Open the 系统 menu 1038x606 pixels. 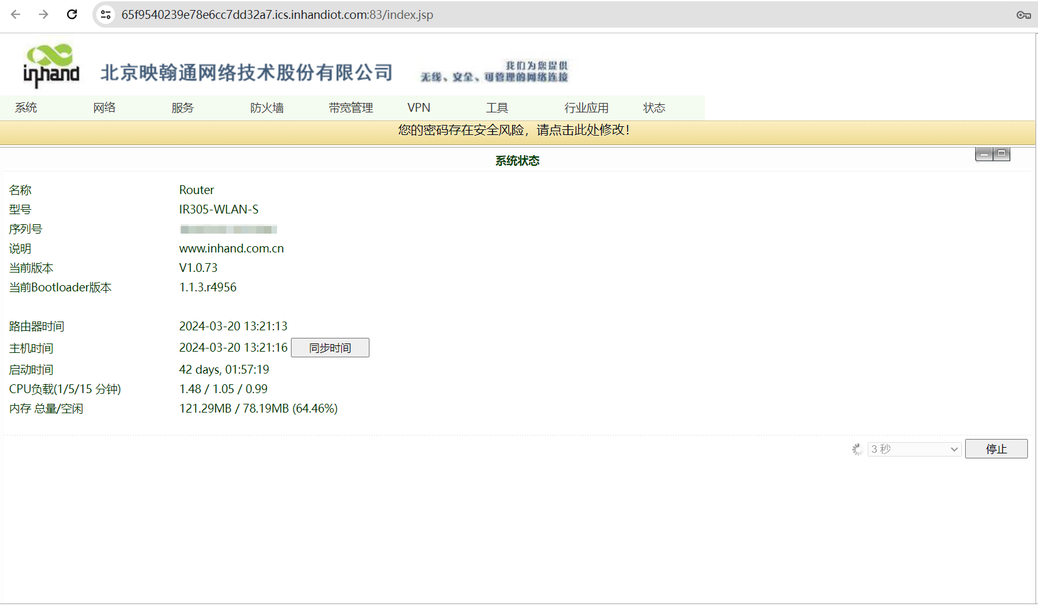[x=26, y=108]
